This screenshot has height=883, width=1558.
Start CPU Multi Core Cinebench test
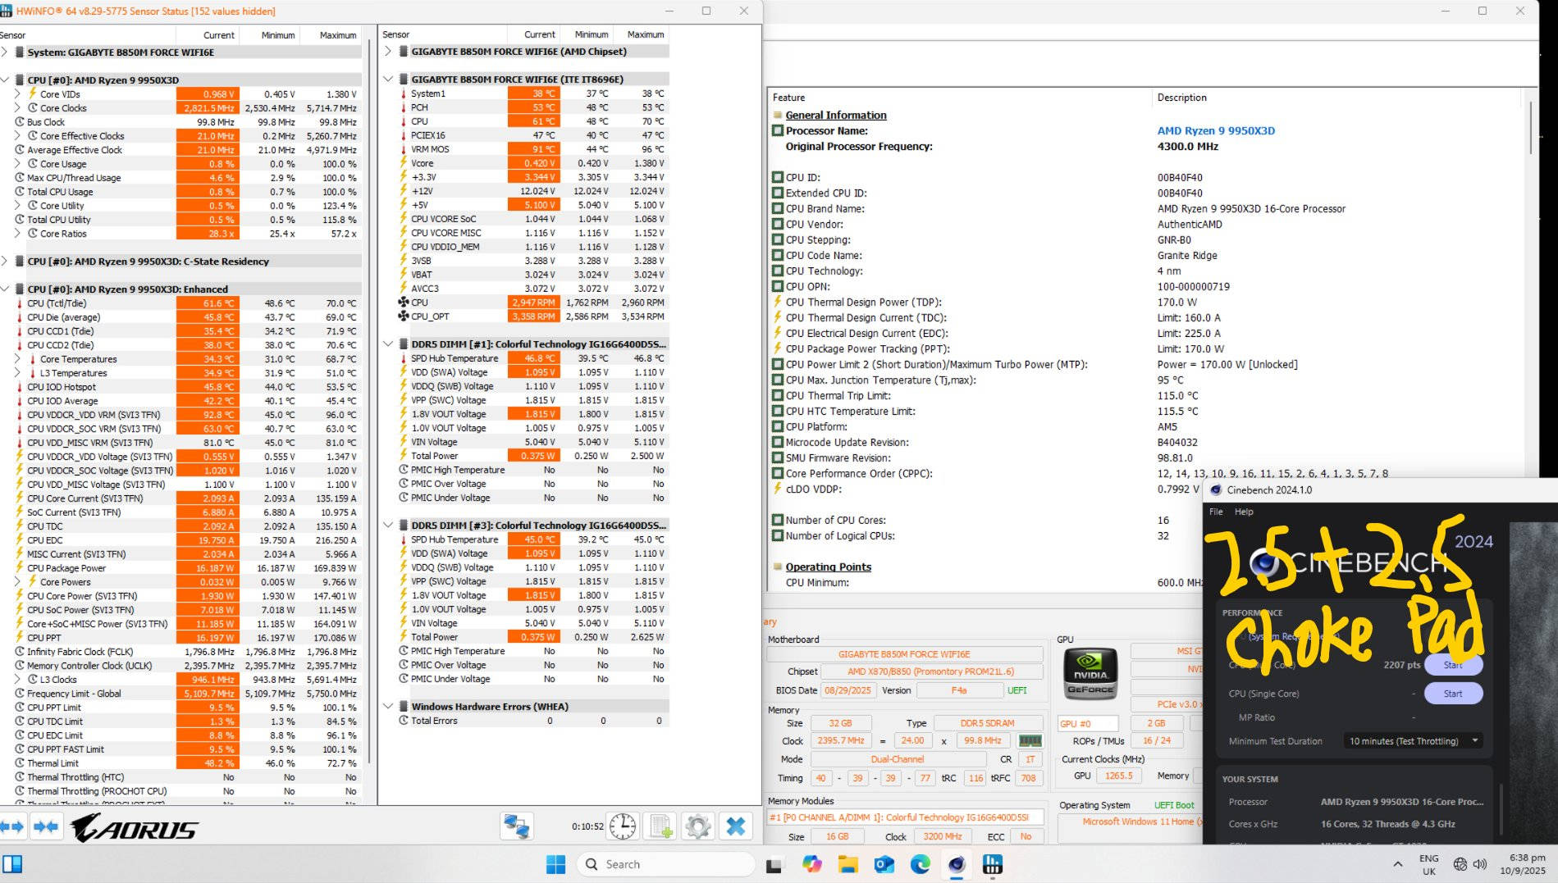[1453, 665]
